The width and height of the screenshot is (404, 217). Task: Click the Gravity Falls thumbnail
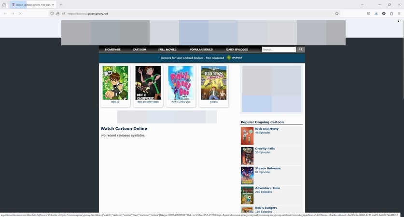coord(247,156)
